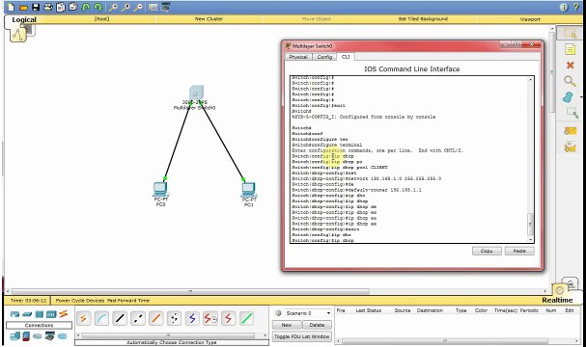Pick the orange fiber cable
Image resolution: width=586 pixels, height=347 pixels.
click(155, 318)
